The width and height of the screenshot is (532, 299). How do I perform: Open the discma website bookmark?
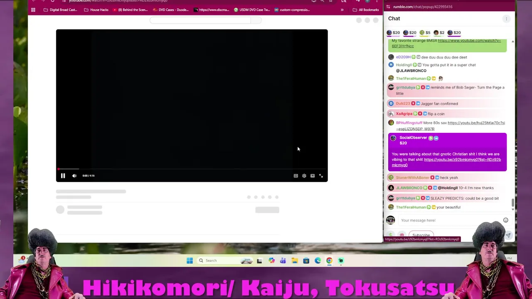pos(211,10)
